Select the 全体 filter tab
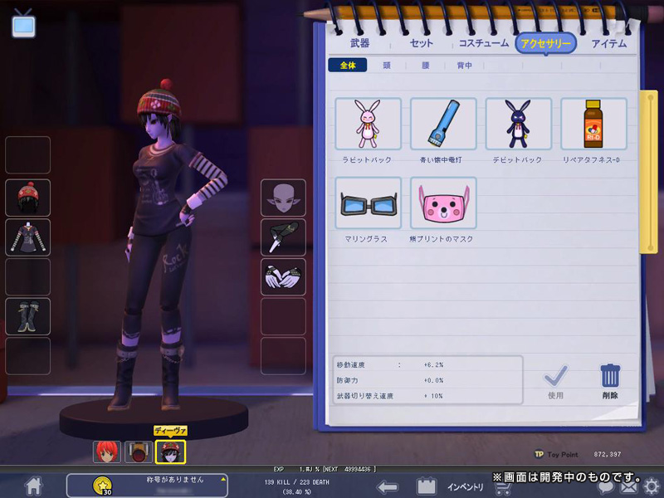 tap(348, 66)
